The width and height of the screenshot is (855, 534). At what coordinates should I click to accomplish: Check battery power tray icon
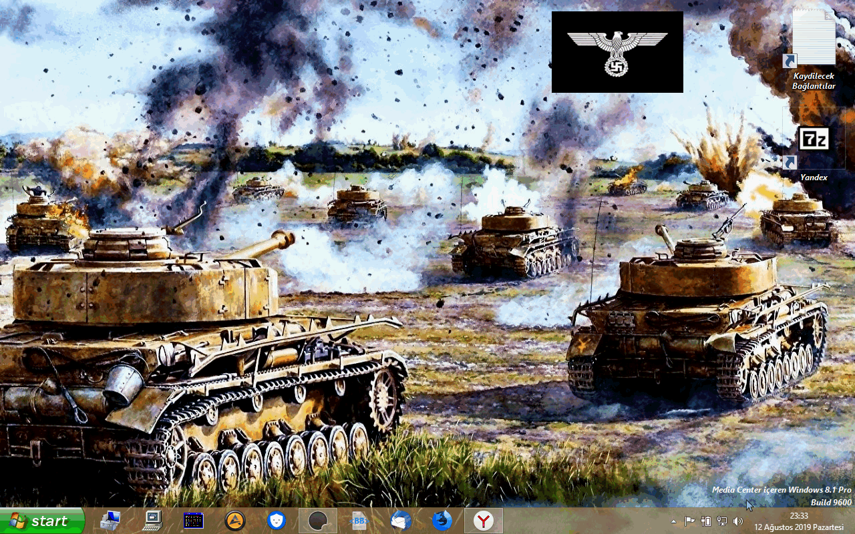pyautogui.click(x=706, y=521)
